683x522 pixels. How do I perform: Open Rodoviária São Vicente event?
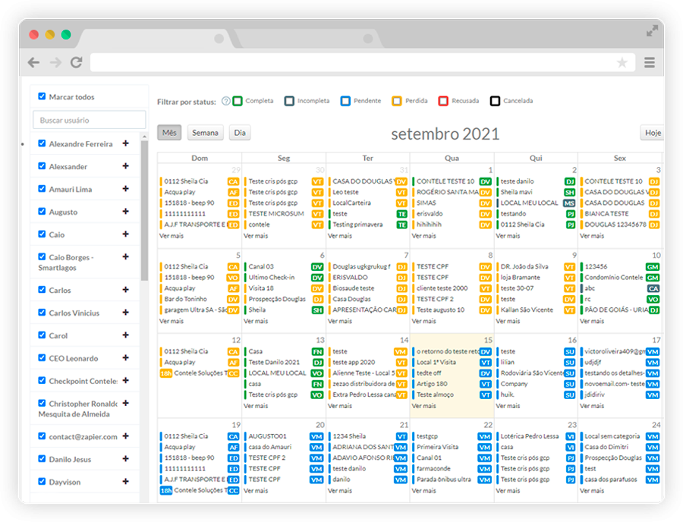pos(536,373)
